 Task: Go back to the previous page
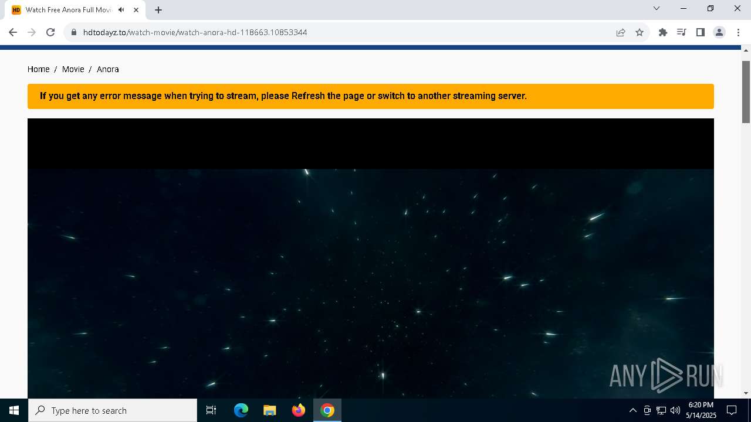(x=13, y=32)
